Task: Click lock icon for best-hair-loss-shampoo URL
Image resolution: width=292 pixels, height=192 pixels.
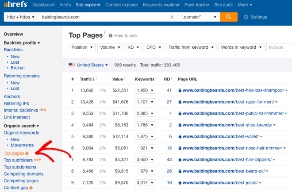Action: click(x=180, y=90)
